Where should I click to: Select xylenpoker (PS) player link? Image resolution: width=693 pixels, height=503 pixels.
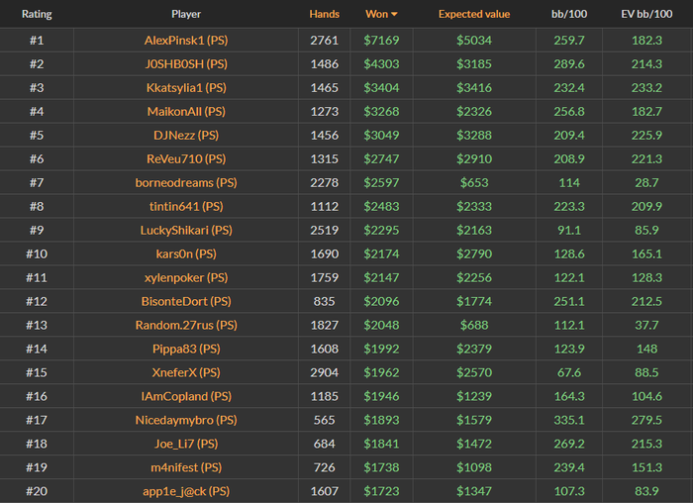click(x=186, y=278)
